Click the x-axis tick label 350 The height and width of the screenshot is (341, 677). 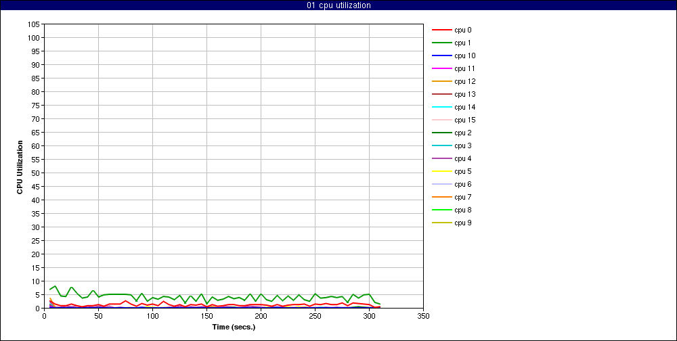click(x=423, y=316)
